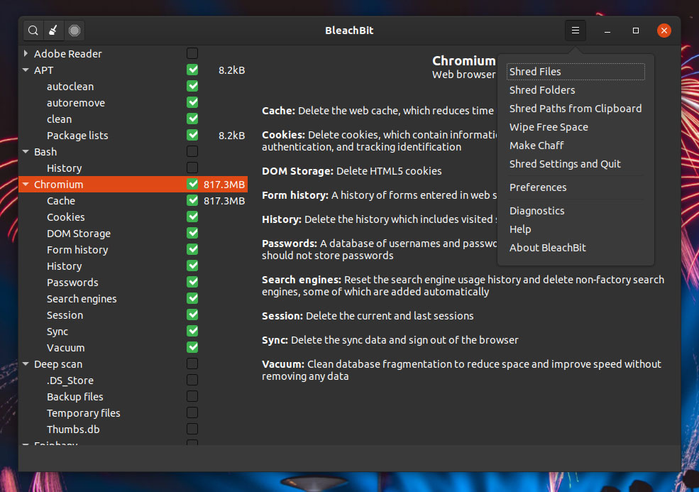The height and width of the screenshot is (492, 699).
Task: Collapse the Chromium cleaner group
Action: pyautogui.click(x=26, y=185)
